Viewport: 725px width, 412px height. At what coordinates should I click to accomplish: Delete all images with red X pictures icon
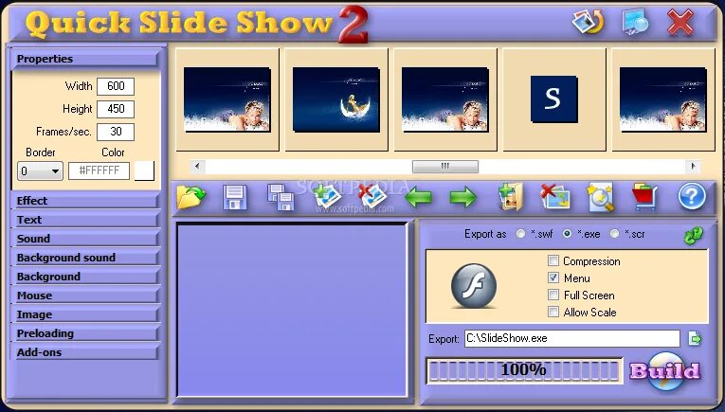[555, 197]
